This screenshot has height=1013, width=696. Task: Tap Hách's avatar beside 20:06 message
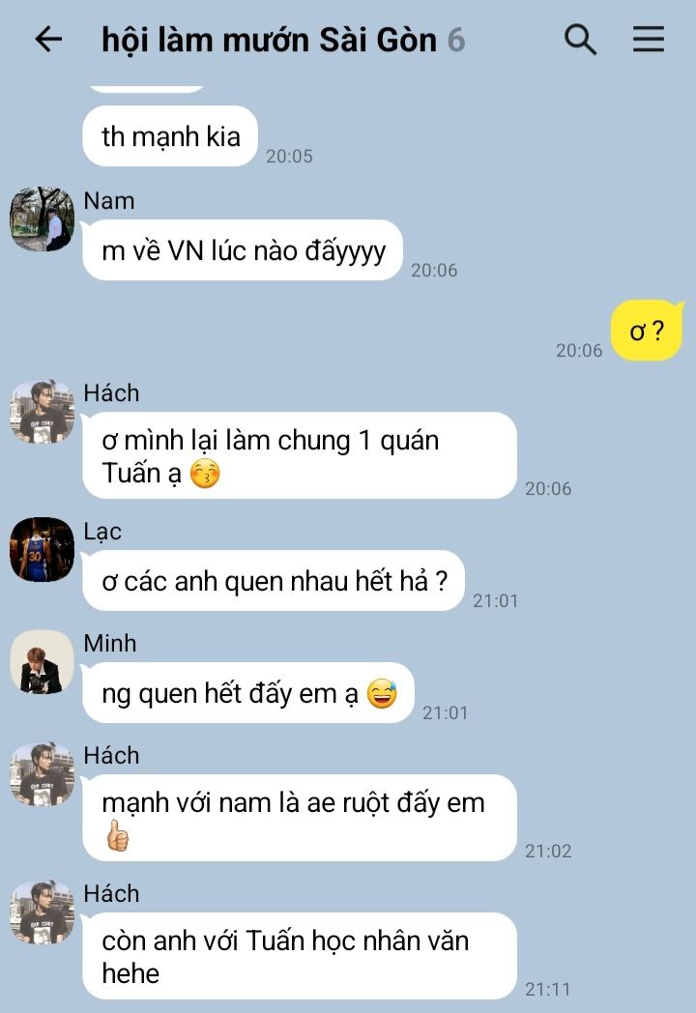pos(42,412)
